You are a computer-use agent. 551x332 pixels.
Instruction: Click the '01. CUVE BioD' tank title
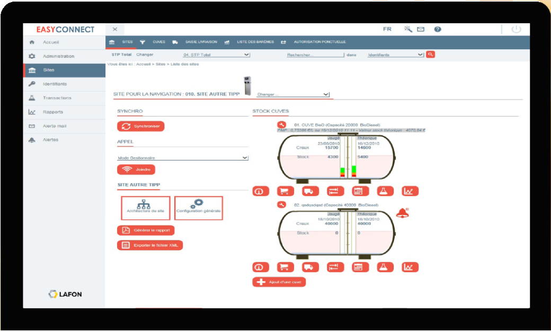click(x=337, y=125)
